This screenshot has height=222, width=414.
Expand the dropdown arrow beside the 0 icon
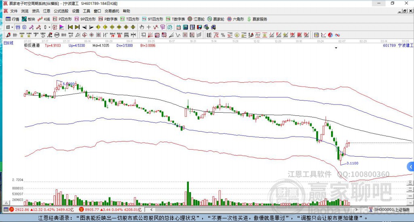coord(49,27)
